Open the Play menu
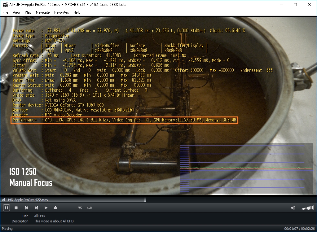The width and height of the screenshot is (317, 232). [28, 12]
